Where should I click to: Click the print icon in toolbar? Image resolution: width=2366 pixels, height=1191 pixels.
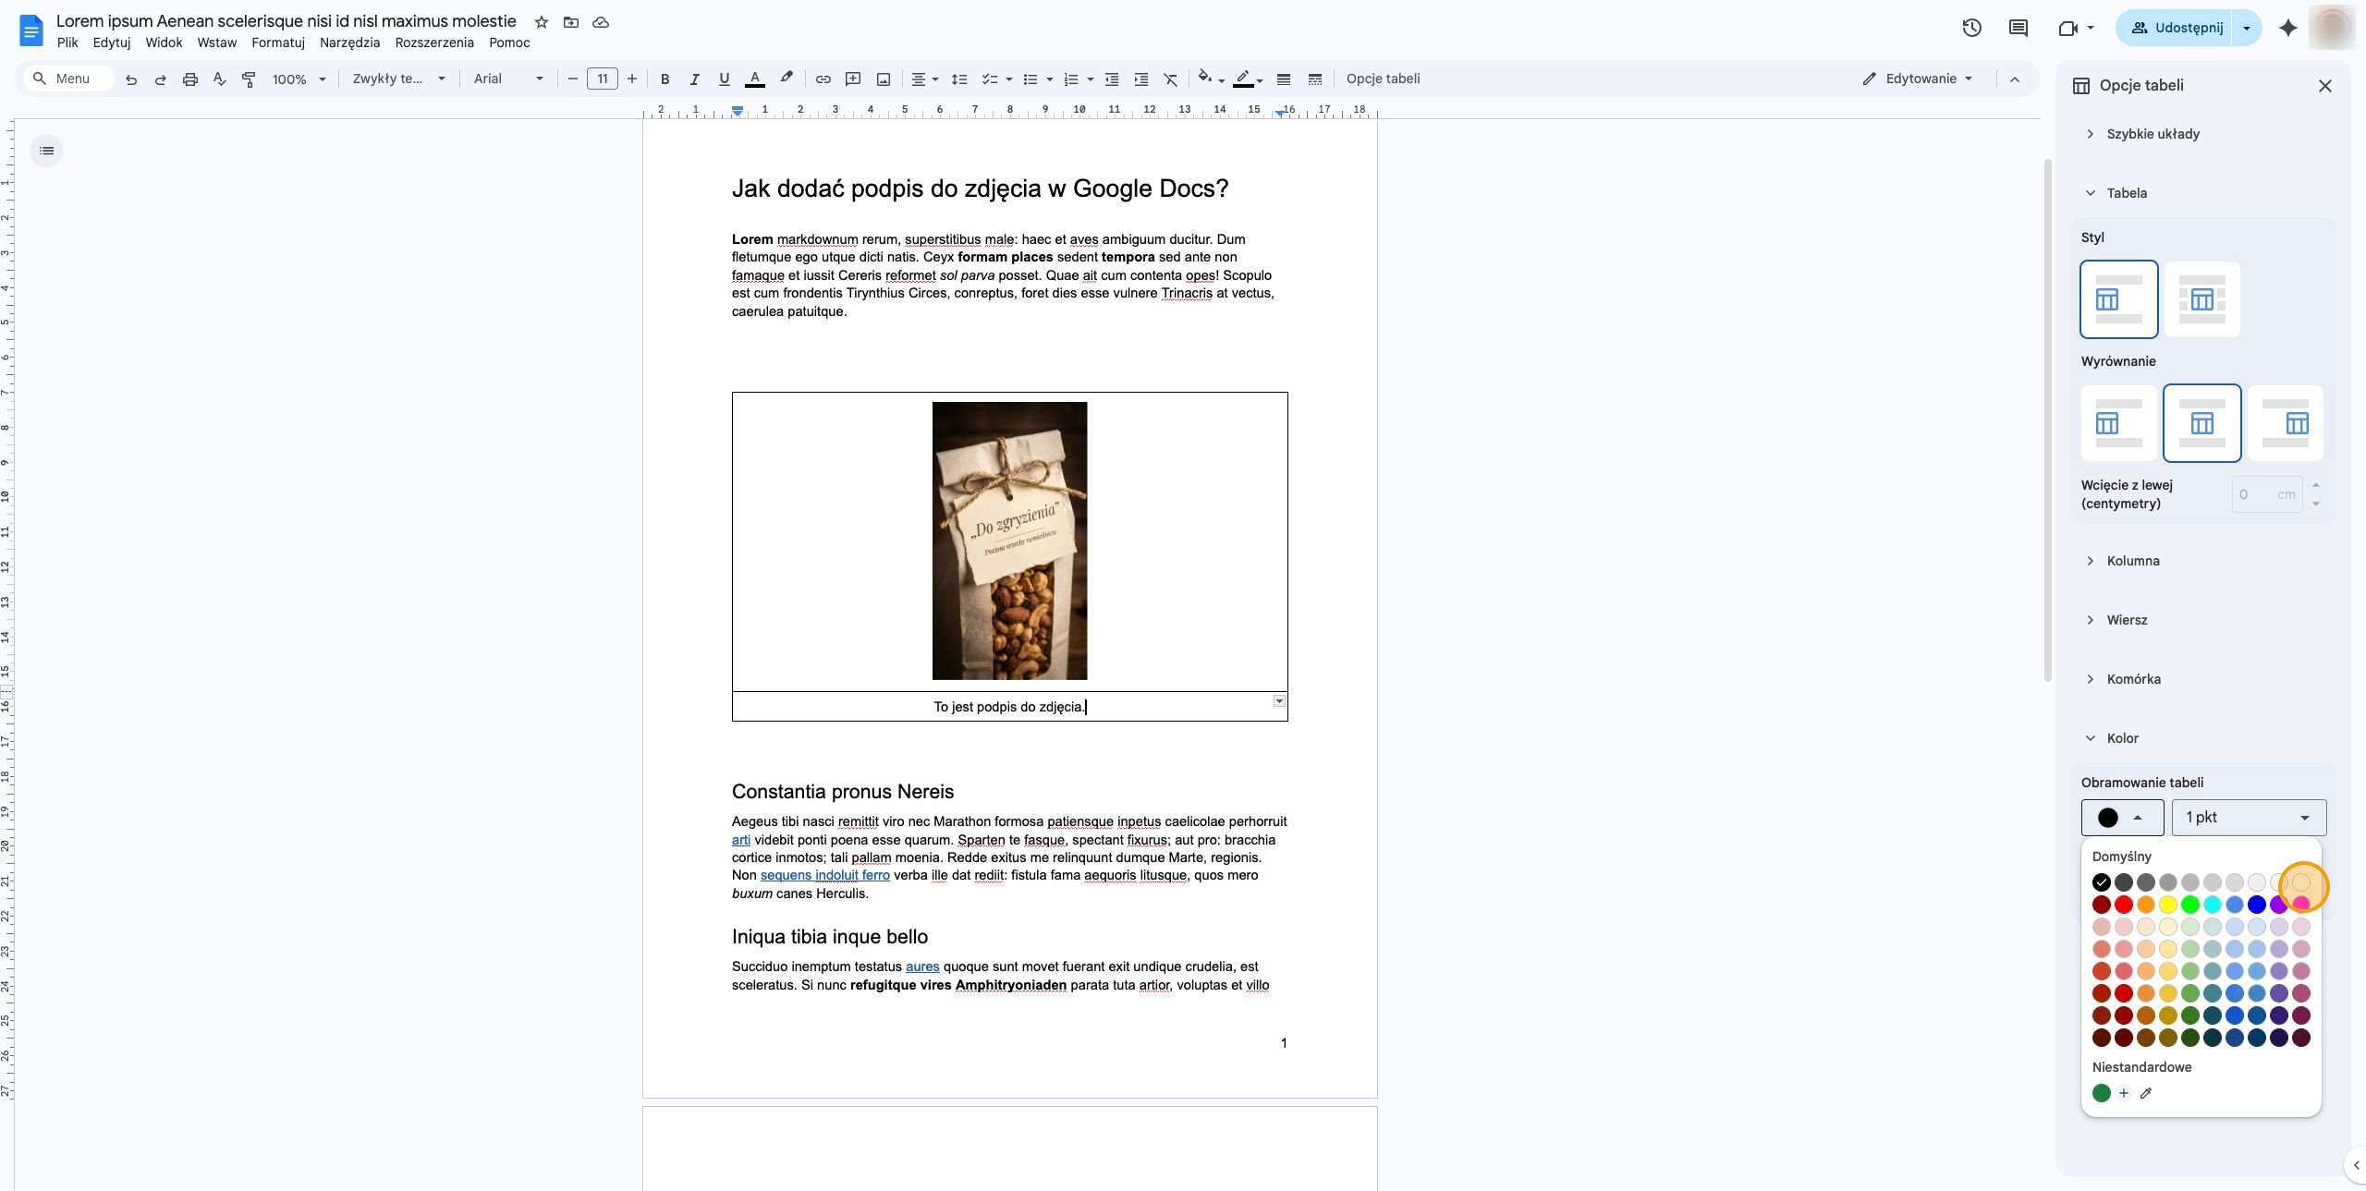(x=190, y=79)
